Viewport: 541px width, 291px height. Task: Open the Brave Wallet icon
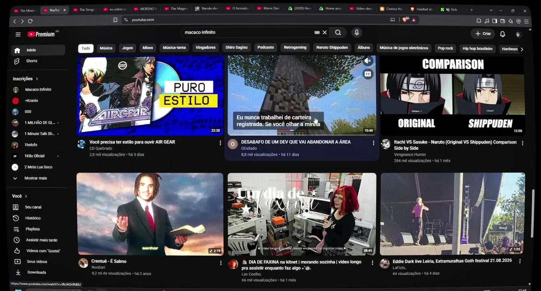coord(503,21)
